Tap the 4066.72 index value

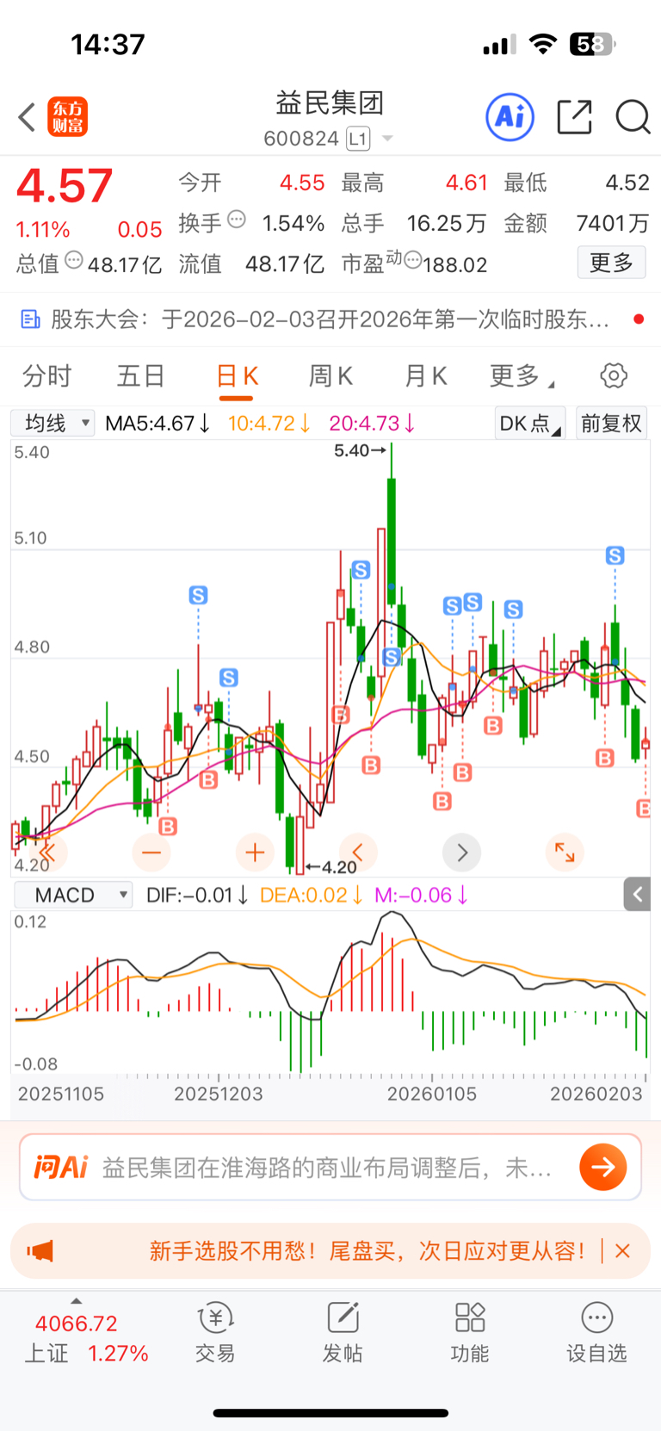click(x=77, y=1324)
